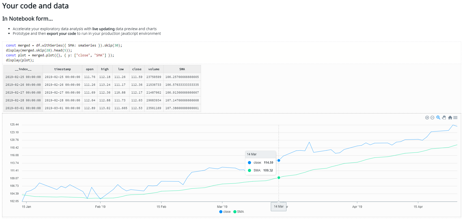The width and height of the screenshot is (463, 219).
Task: Click close value 111.59
Action: tap(137, 77)
